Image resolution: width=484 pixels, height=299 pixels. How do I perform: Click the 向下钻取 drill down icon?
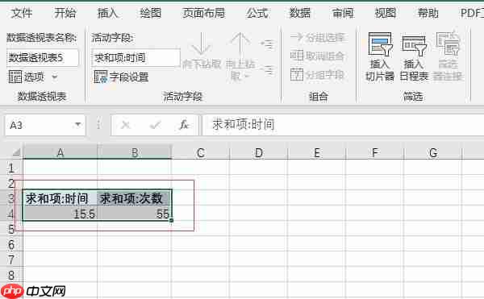201,51
